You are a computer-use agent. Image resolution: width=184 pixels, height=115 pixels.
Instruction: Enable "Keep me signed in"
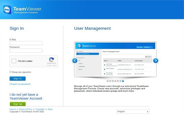pos(11,72)
